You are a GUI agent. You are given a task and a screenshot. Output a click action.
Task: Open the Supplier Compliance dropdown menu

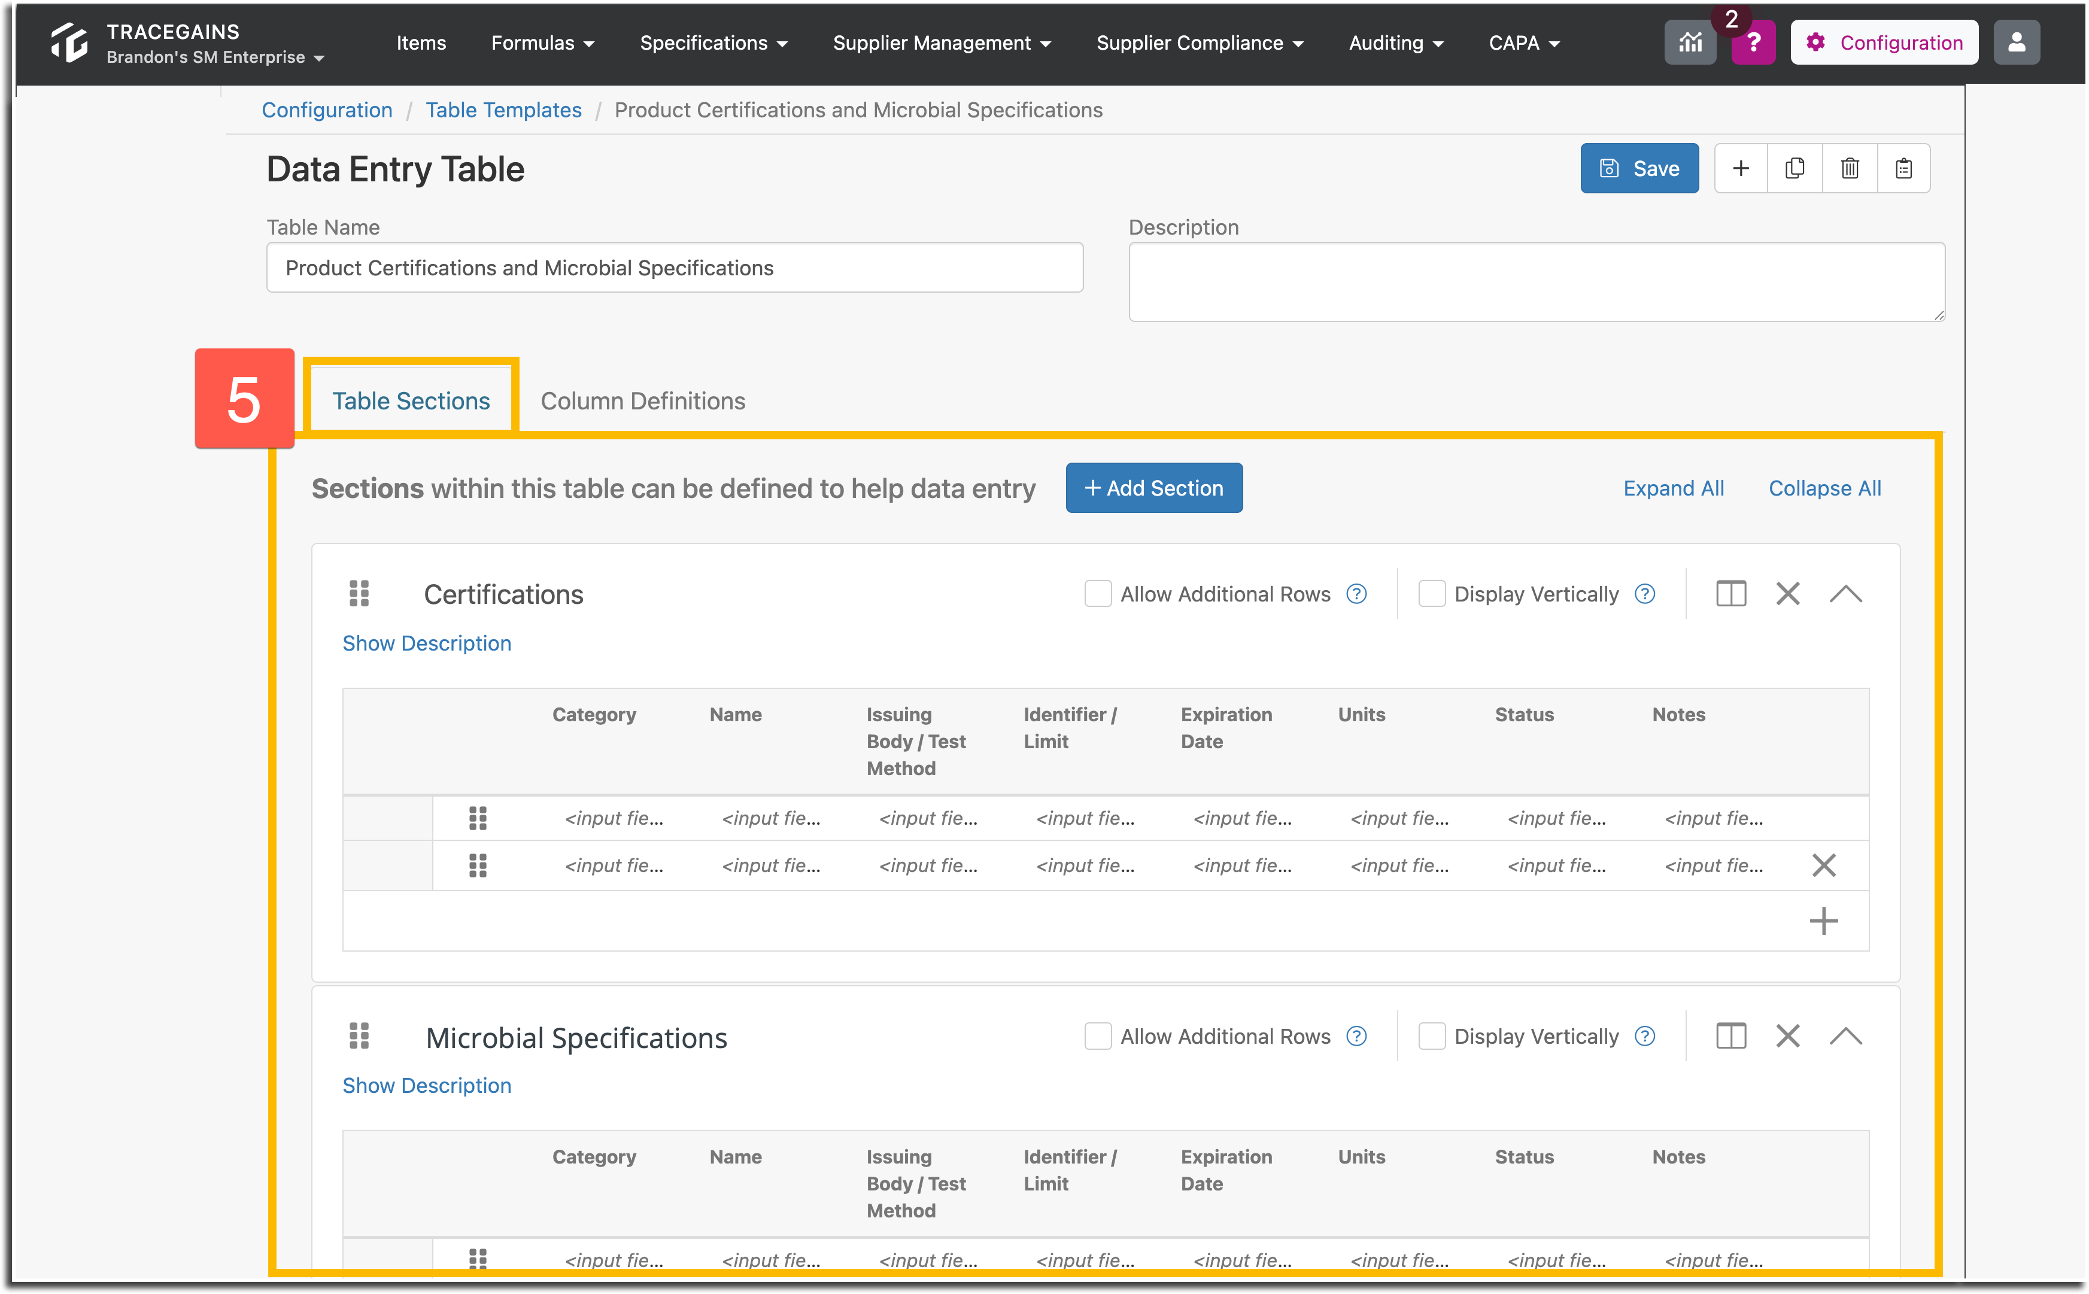tap(1200, 42)
